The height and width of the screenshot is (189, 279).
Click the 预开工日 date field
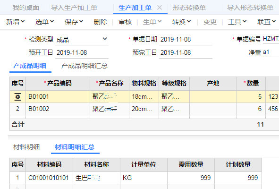82,53
